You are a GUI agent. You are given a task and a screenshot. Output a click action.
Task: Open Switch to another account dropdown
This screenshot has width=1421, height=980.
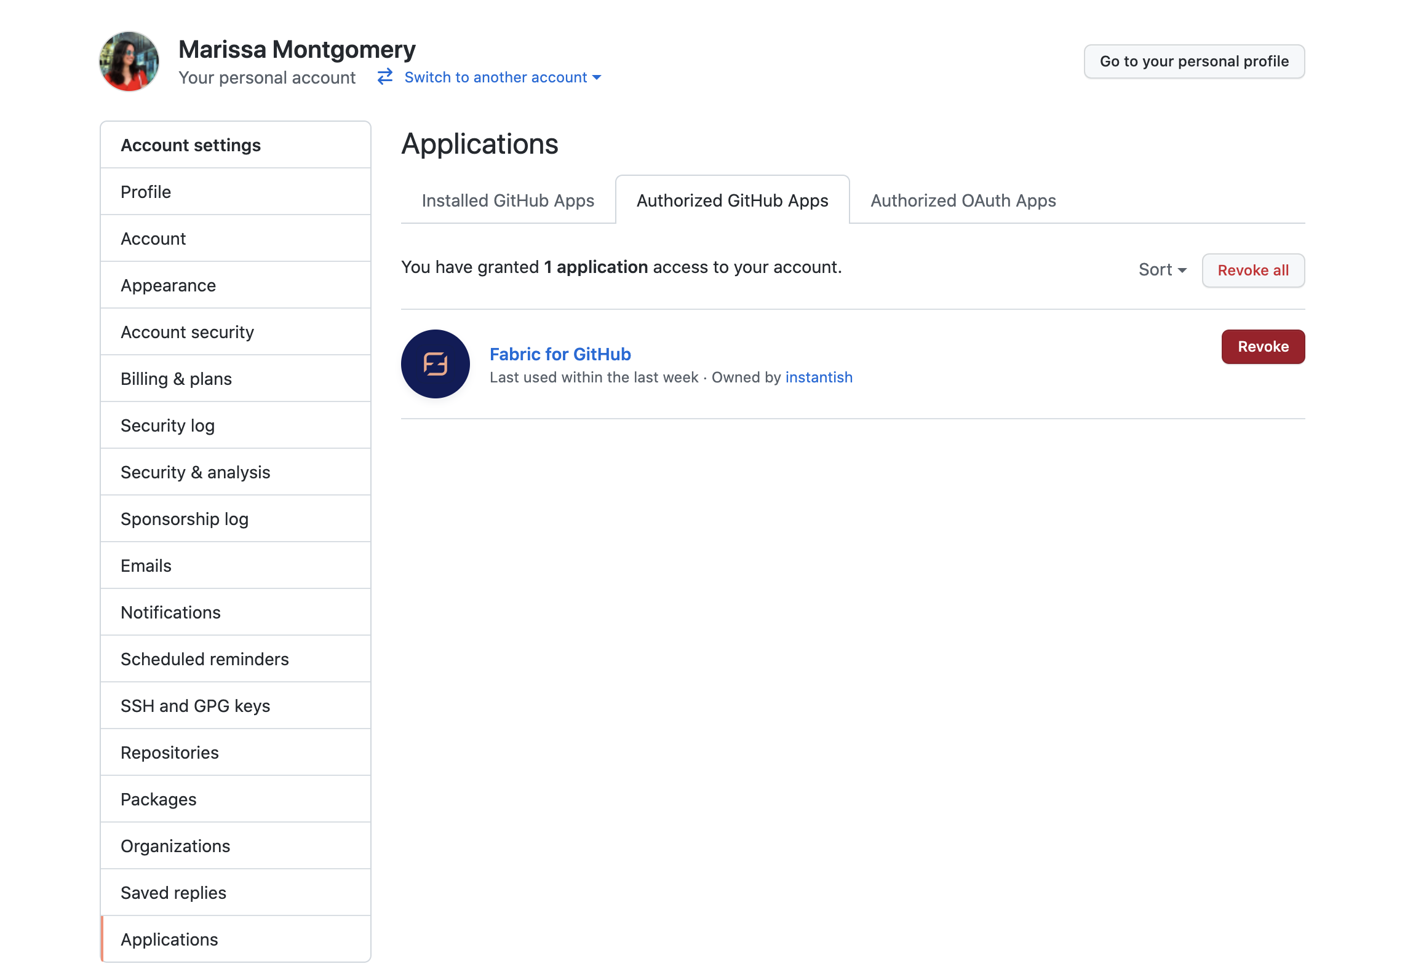coord(503,77)
